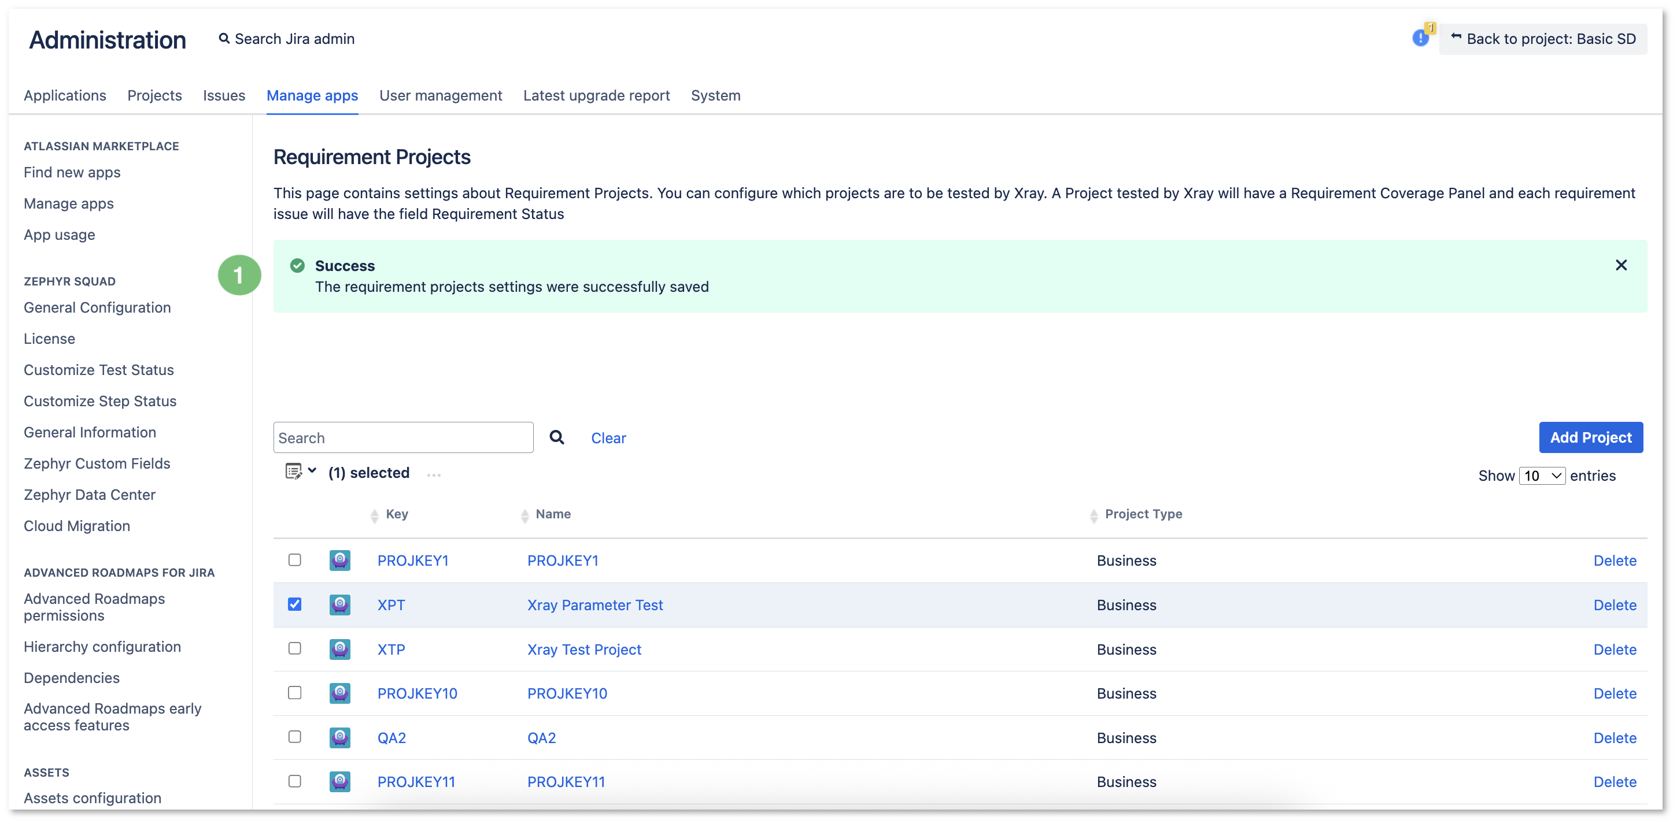Click the XTP project avatar icon
Image resolution: width=1677 pixels, height=824 pixels.
click(x=340, y=648)
